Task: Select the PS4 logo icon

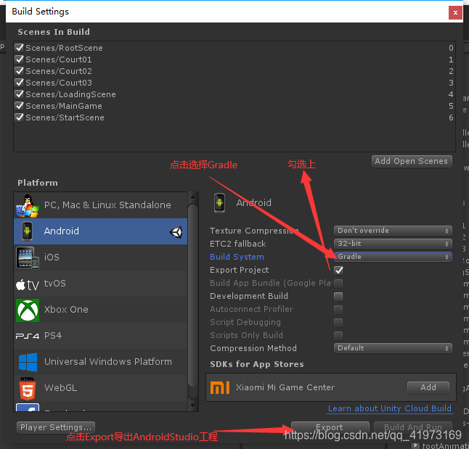Action: point(27,336)
